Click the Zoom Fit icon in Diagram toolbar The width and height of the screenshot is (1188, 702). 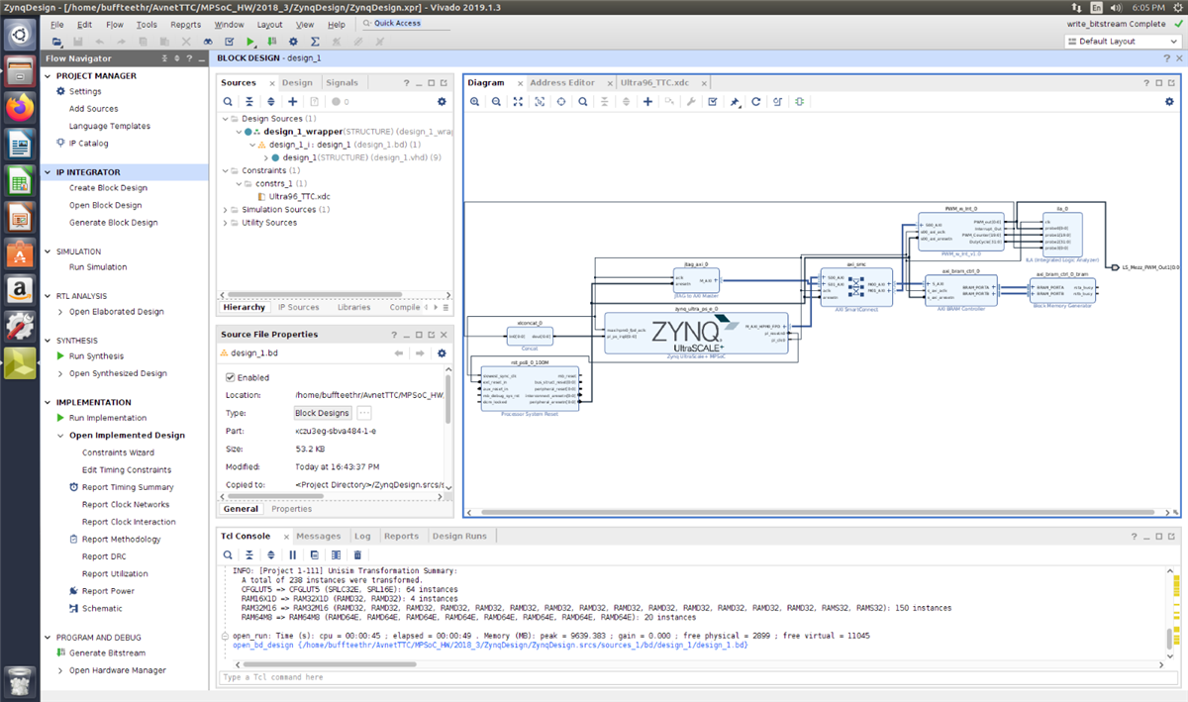pos(518,102)
